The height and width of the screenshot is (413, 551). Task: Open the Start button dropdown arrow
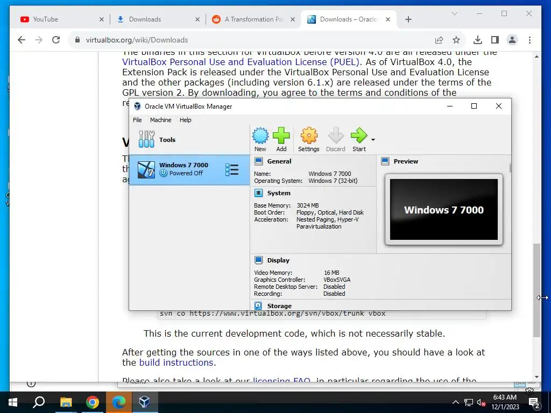[x=373, y=140]
